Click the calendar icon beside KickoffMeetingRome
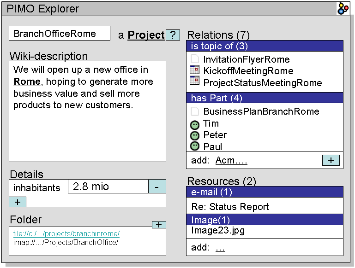The width and height of the screenshot is (355, 268). click(x=194, y=70)
